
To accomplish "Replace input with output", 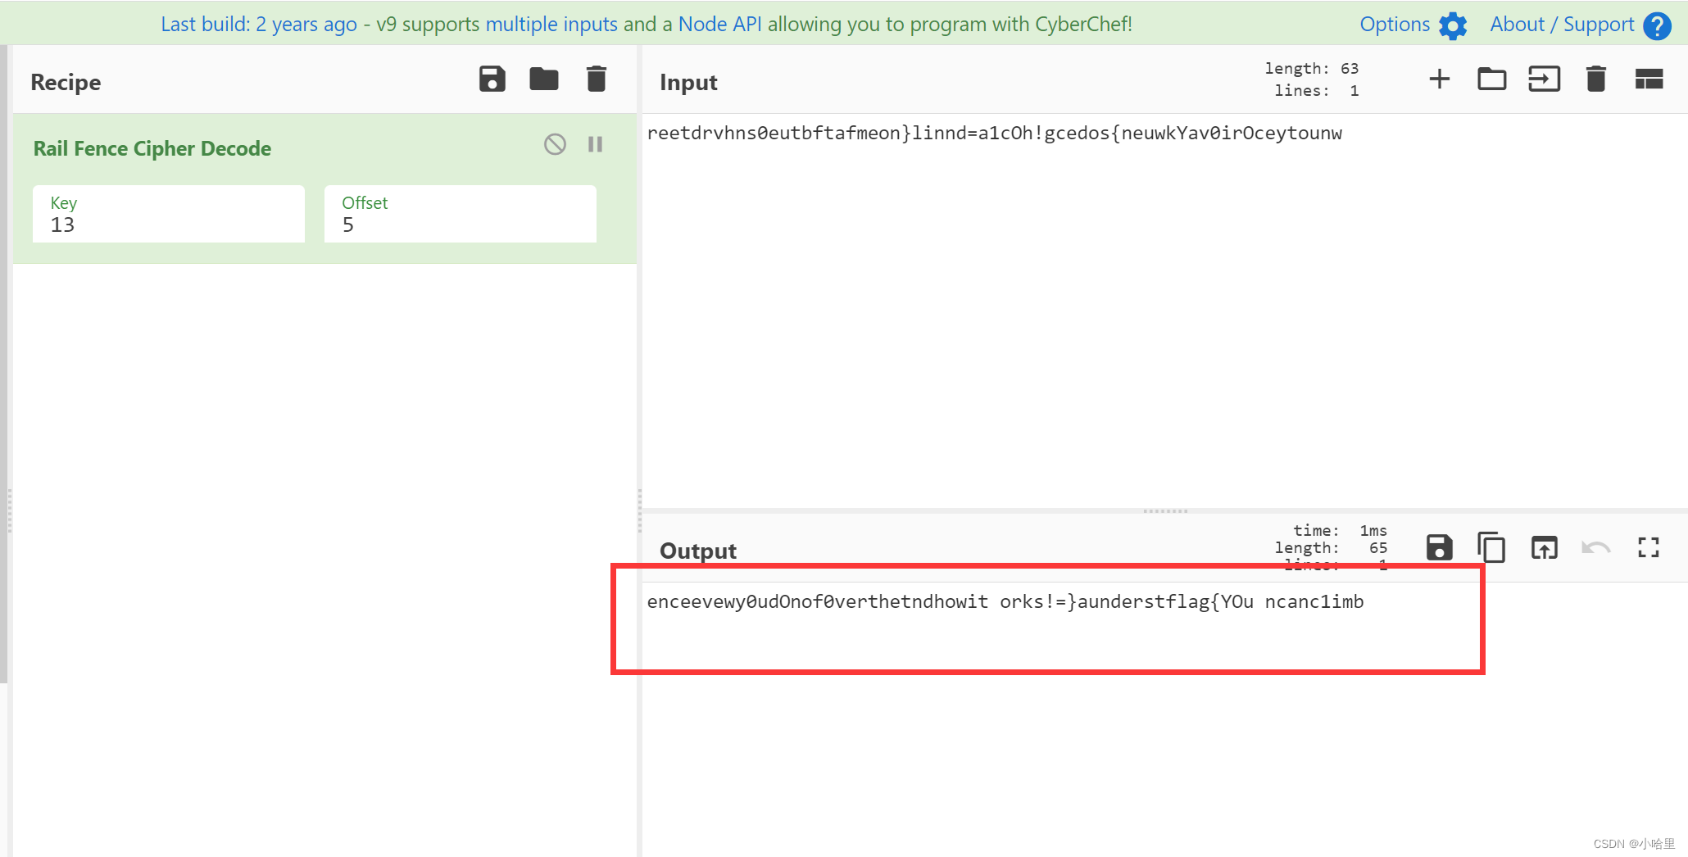I will point(1545,547).
